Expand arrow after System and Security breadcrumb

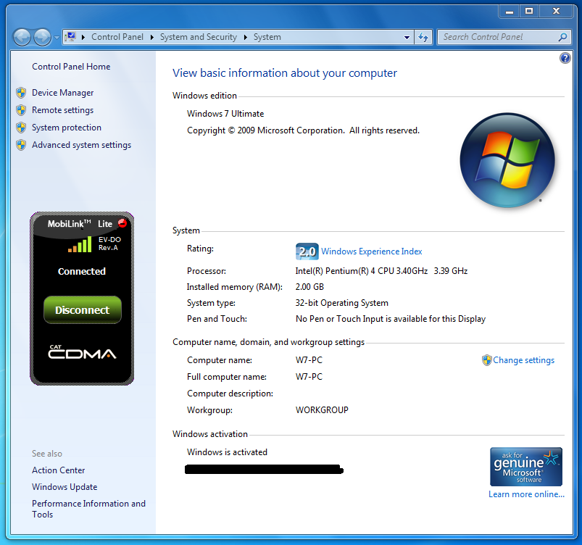tap(246, 37)
